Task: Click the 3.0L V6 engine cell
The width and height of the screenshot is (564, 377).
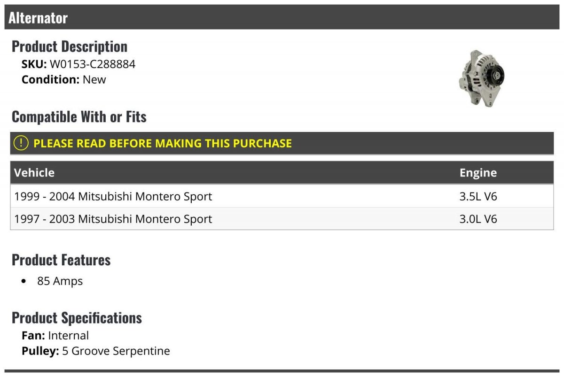Action: [478, 219]
